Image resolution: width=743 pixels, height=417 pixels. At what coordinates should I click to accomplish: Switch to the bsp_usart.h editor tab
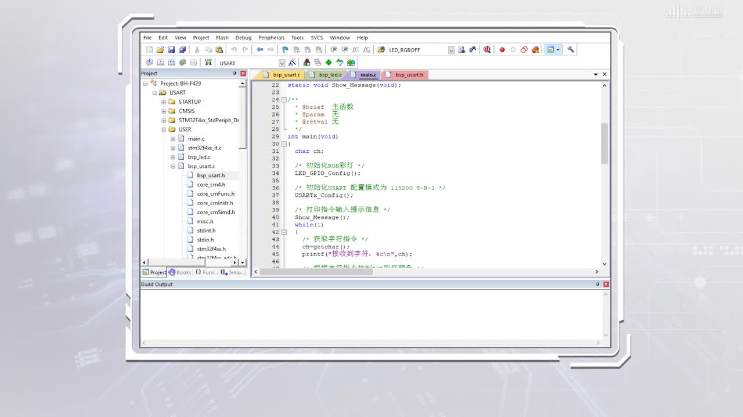405,75
